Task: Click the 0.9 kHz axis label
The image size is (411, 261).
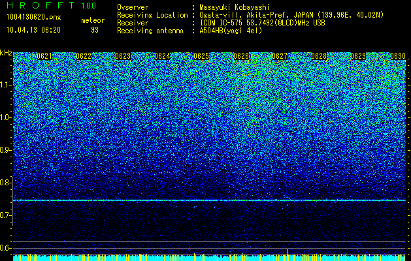Action: (6, 150)
